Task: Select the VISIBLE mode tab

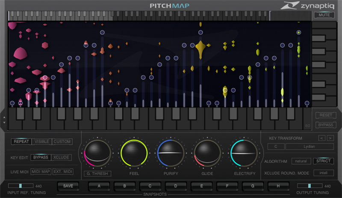Action: click(x=41, y=141)
